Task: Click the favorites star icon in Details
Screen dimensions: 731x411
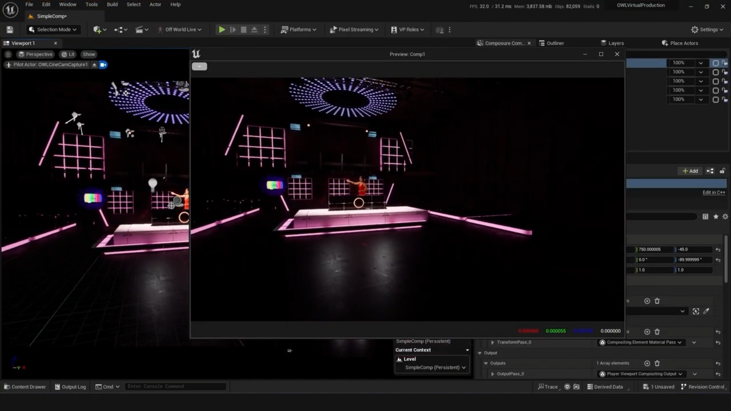Action: click(x=716, y=217)
